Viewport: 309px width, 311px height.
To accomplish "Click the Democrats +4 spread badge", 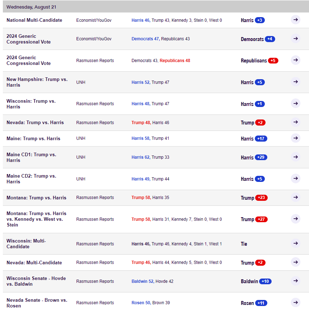I will 270,39.
